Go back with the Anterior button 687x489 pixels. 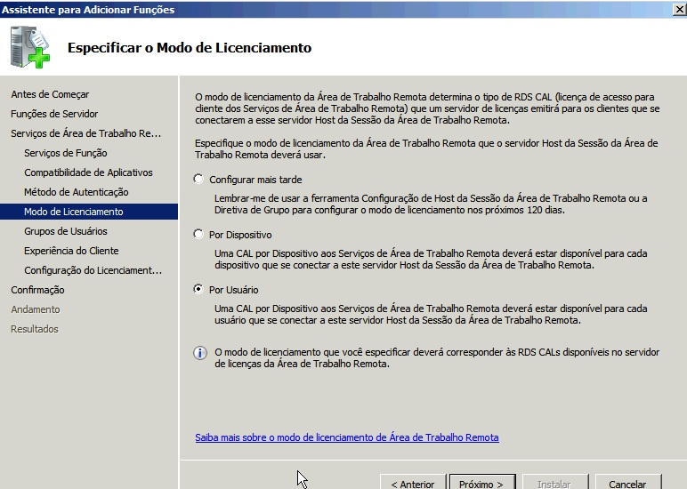click(413, 483)
